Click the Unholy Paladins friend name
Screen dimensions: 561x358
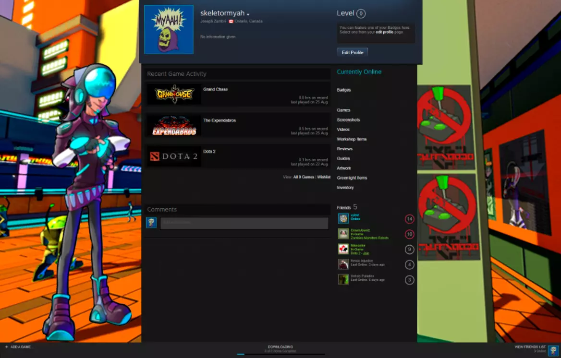[363, 276]
